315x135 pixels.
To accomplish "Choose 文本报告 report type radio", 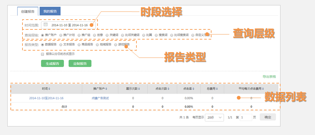I will [60, 45].
